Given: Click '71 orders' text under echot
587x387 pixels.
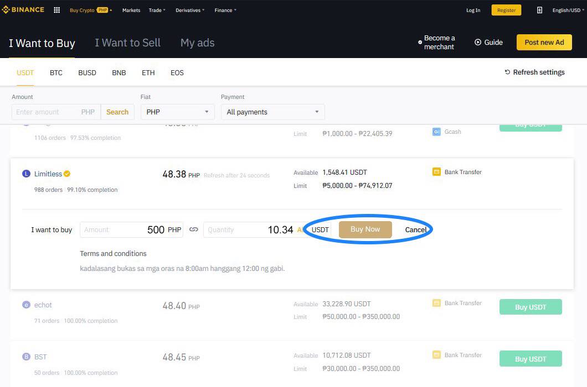Looking at the screenshot, I should [47, 321].
